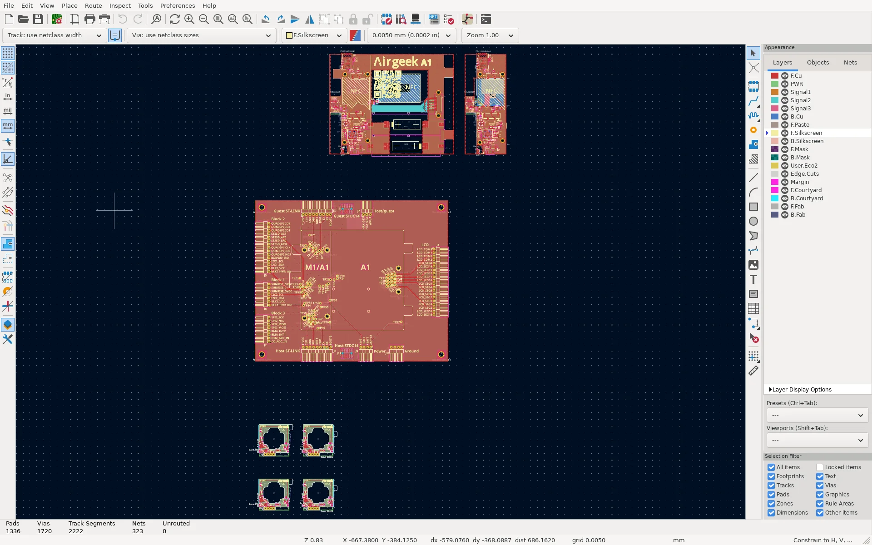Click the Find magnifier icon
This screenshot has height=545, width=872.
156,19
